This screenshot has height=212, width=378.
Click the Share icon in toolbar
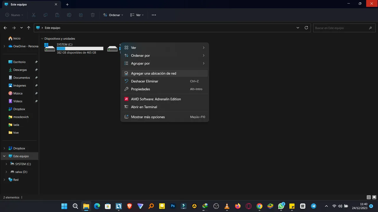coord(81,15)
